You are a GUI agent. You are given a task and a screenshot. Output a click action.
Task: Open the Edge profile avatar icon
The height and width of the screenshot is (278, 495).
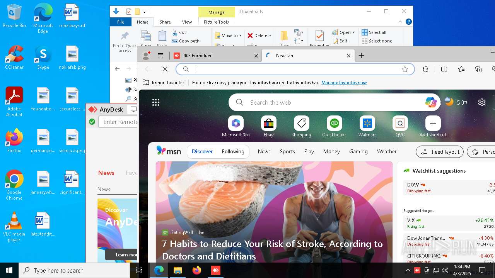pyautogui.click(x=146, y=56)
